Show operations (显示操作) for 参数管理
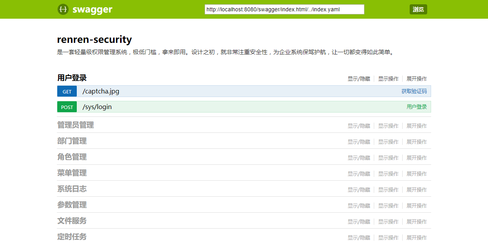The height and width of the screenshot is (252, 488). point(388,206)
